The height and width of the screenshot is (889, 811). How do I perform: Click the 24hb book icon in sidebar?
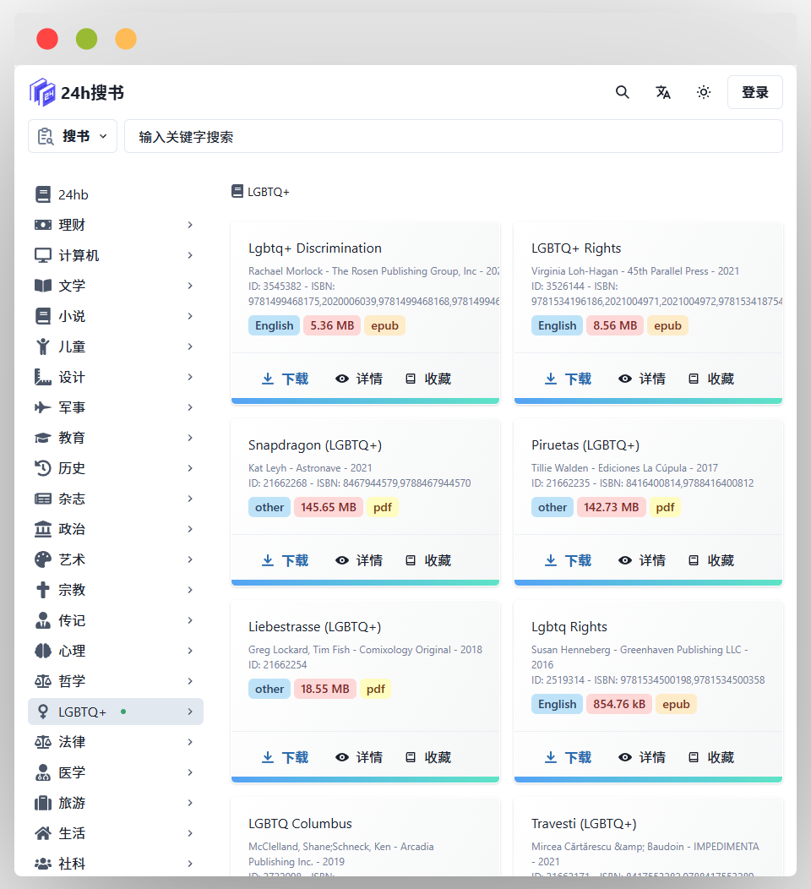[x=42, y=194]
